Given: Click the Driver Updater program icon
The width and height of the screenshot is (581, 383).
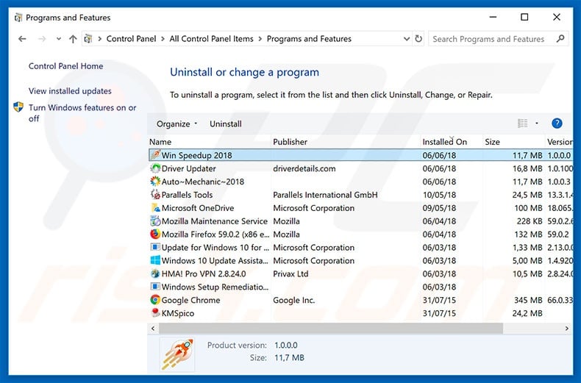Looking at the screenshot, I should pos(155,168).
